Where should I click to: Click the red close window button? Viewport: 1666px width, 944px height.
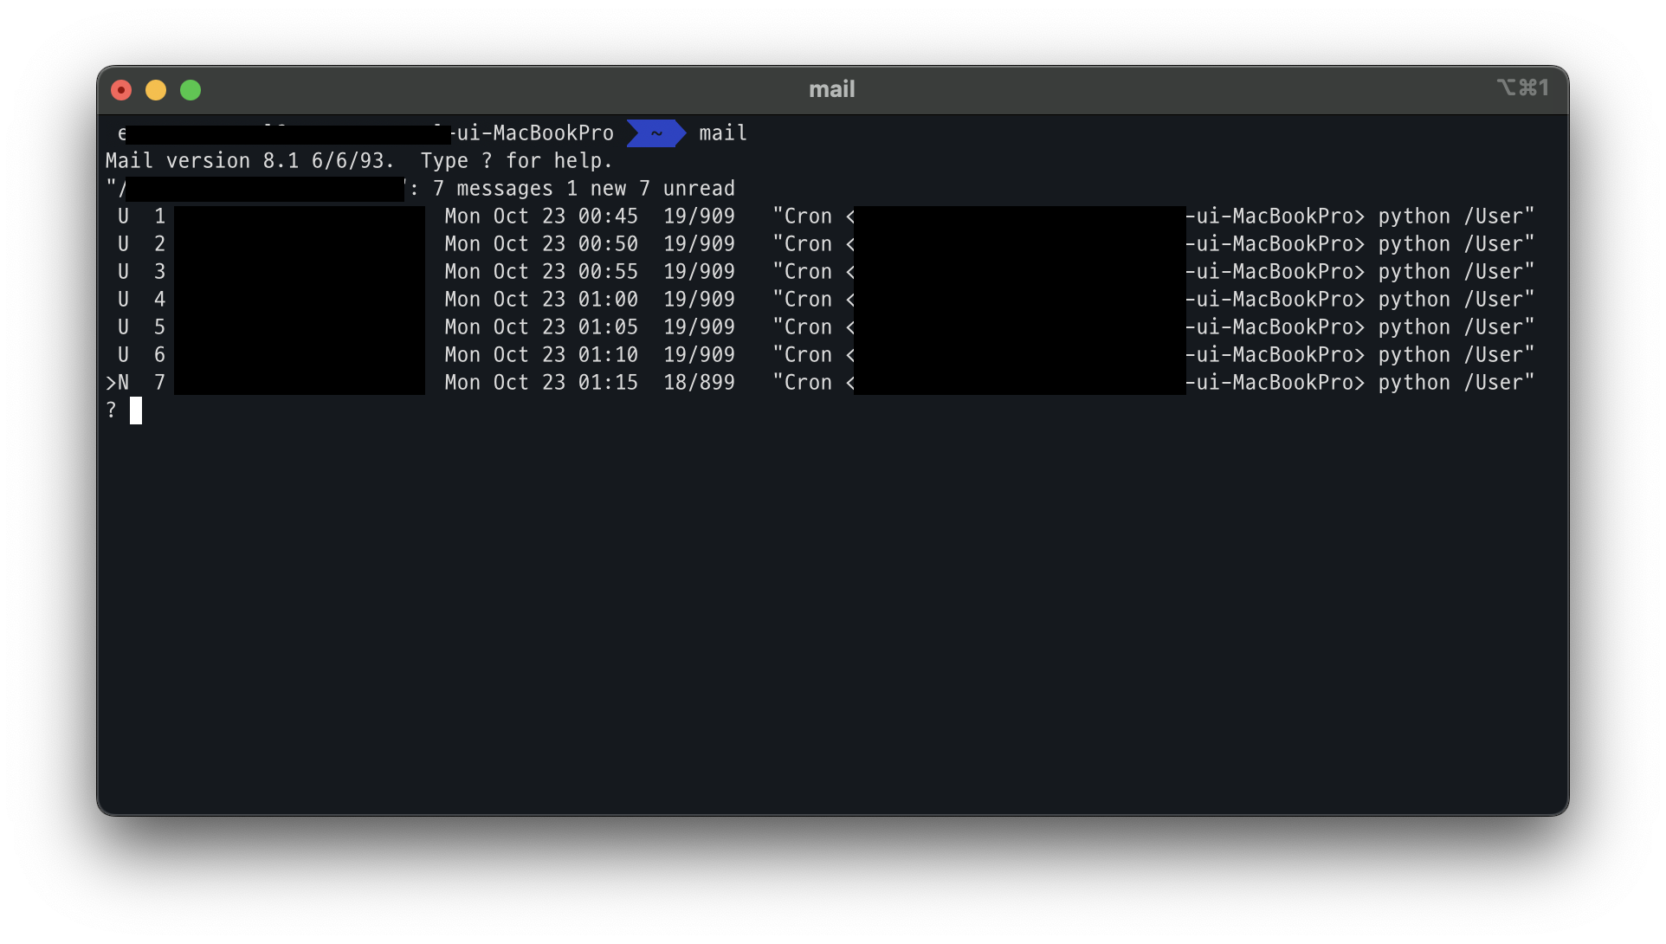pyautogui.click(x=121, y=90)
